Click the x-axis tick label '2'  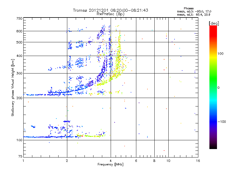[x=67, y=161]
